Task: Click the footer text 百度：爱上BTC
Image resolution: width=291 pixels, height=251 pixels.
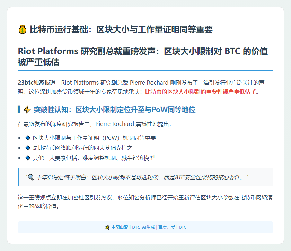Action: (173, 227)
